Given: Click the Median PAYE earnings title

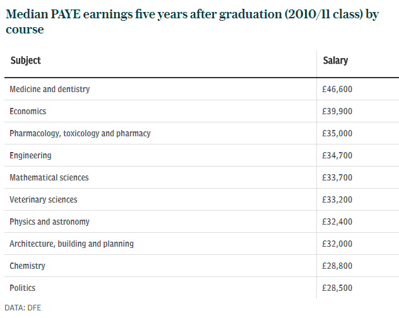Looking at the screenshot, I should pyautogui.click(x=193, y=21).
